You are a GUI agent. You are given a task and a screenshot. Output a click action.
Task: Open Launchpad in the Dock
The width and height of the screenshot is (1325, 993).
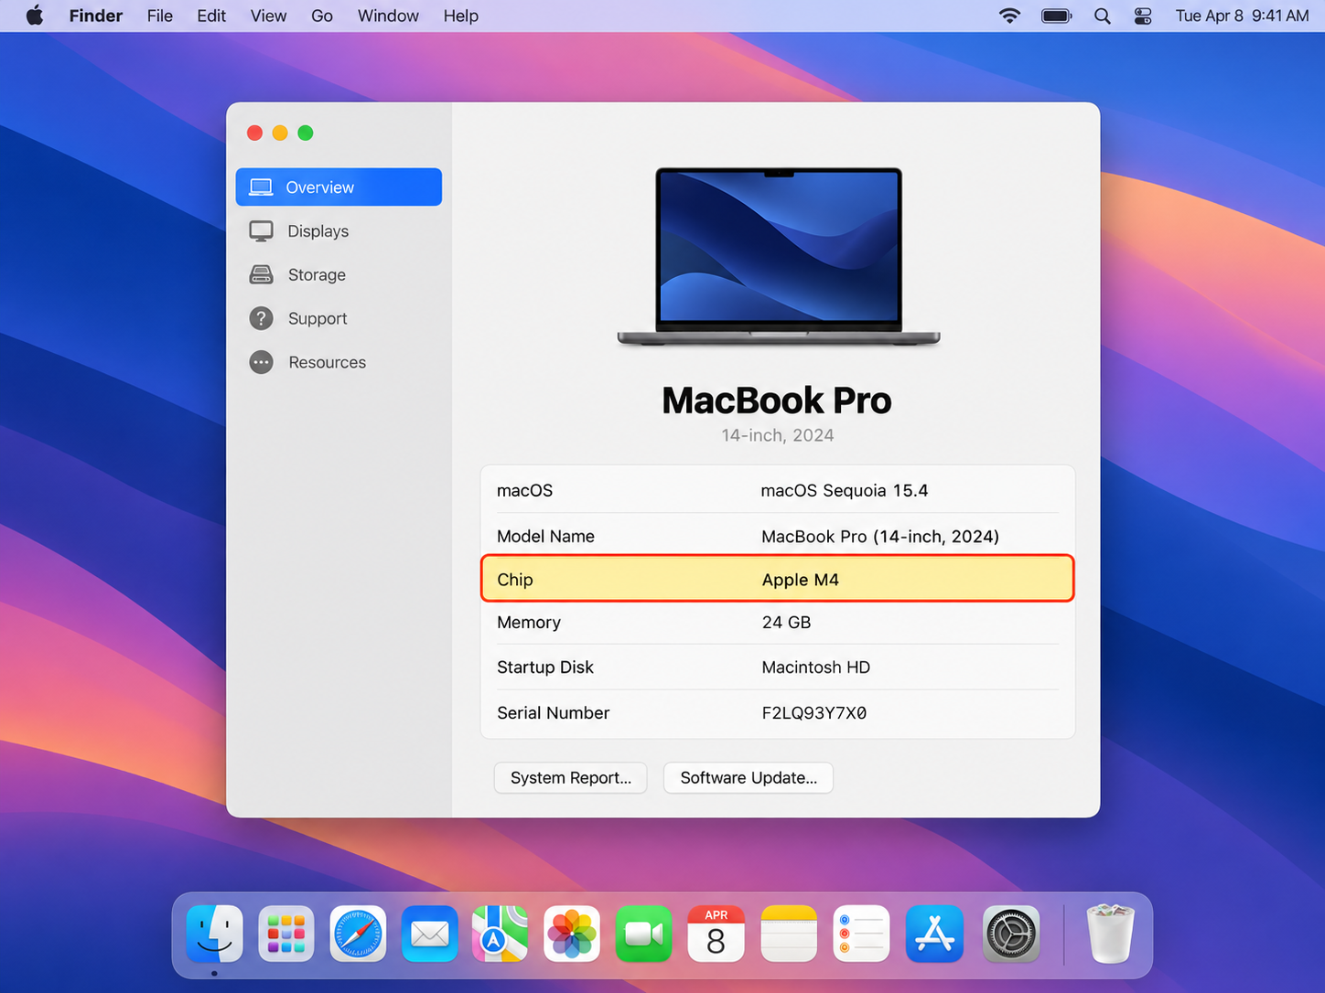pyautogui.click(x=286, y=934)
